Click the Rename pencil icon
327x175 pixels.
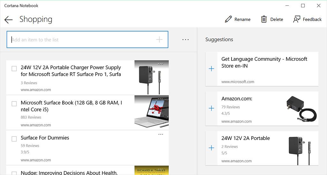pyautogui.click(x=228, y=19)
